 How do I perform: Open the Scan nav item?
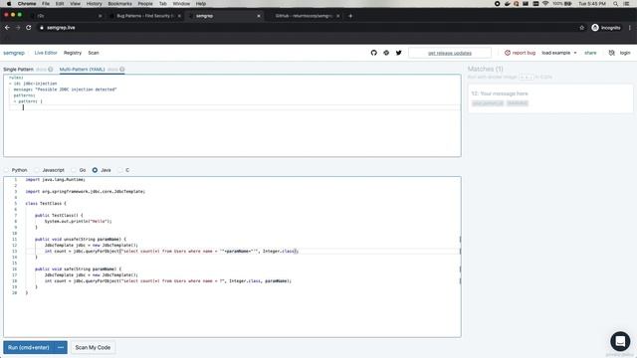[94, 53]
